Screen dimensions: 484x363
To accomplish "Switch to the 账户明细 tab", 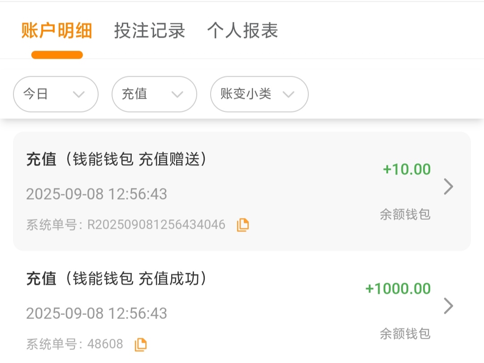I will click(57, 31).
